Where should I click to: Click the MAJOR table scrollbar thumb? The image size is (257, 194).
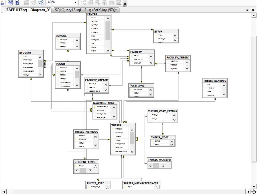tap(77, 75)
